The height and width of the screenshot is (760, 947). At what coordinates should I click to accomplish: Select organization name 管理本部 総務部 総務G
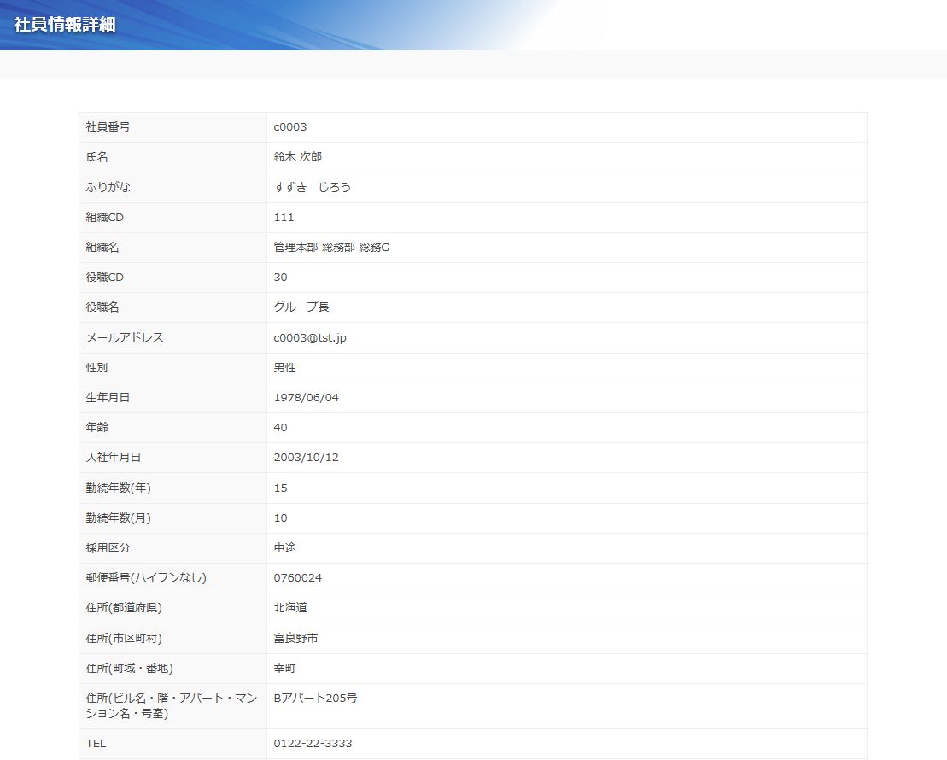(331, 248)
